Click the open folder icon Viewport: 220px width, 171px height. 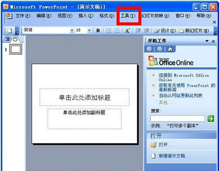pos(154,145)
